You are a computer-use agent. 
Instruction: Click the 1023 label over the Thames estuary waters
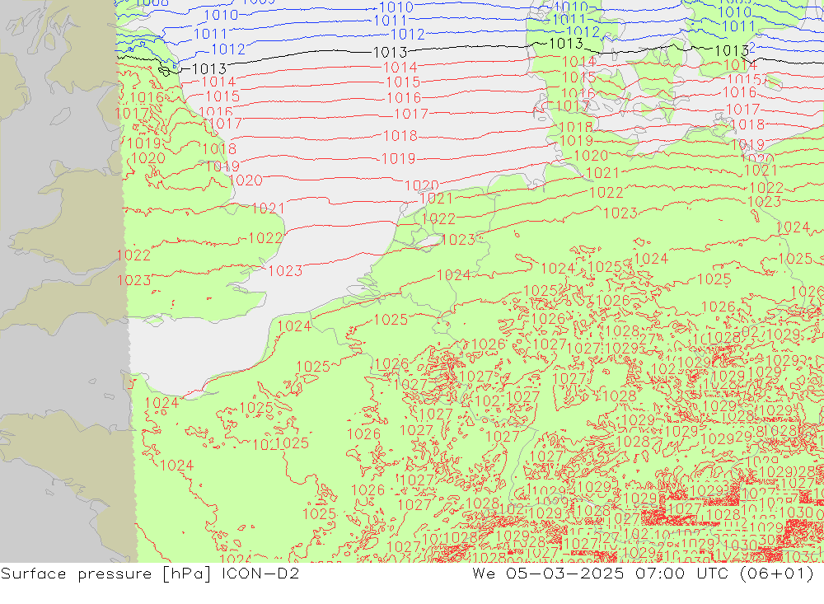tap(285, 271)
